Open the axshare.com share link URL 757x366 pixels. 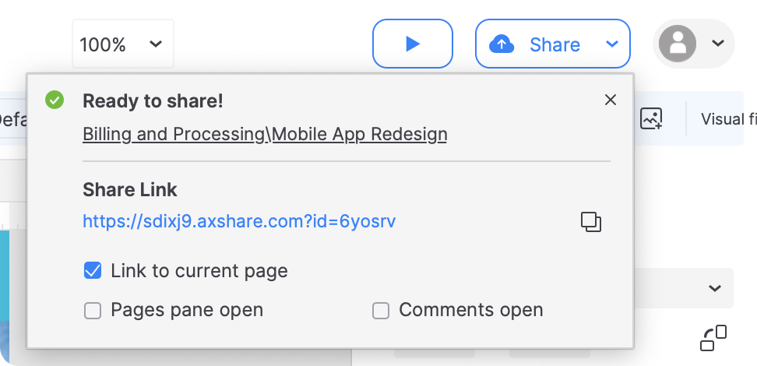coord(239,222)
